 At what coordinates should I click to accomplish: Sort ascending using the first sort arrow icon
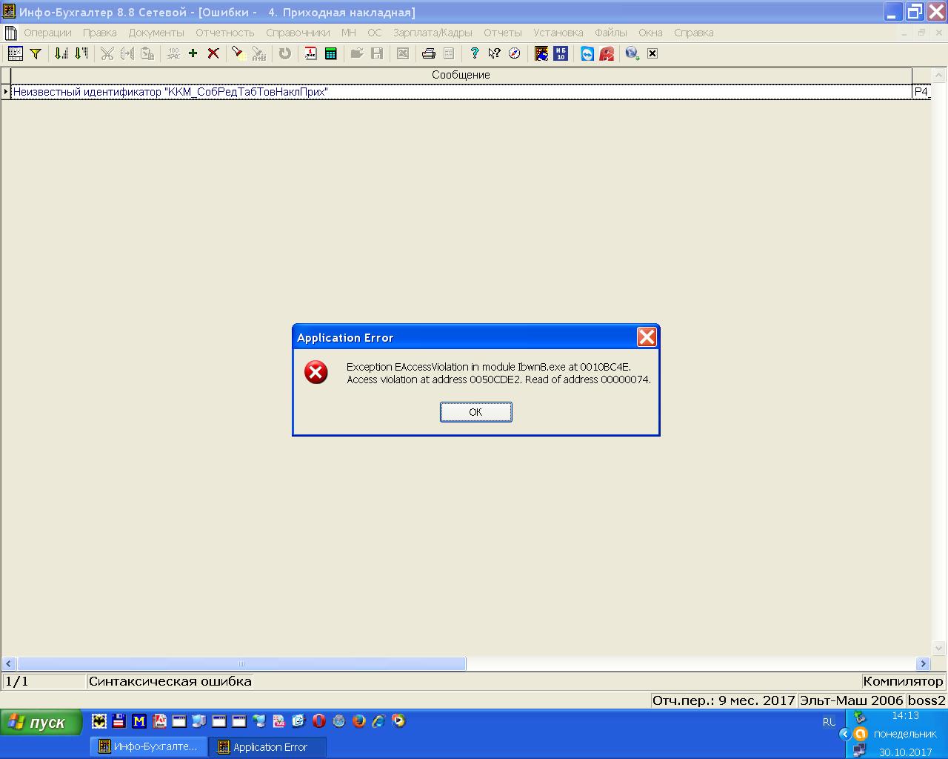(61, 53)
